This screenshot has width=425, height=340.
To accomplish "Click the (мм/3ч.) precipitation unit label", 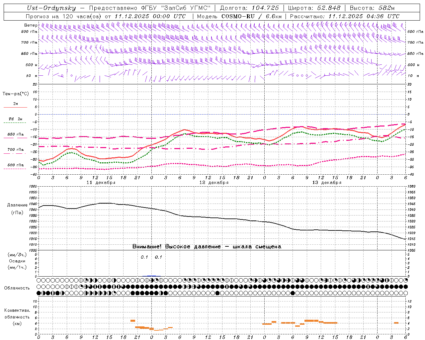I will point(17,255).
